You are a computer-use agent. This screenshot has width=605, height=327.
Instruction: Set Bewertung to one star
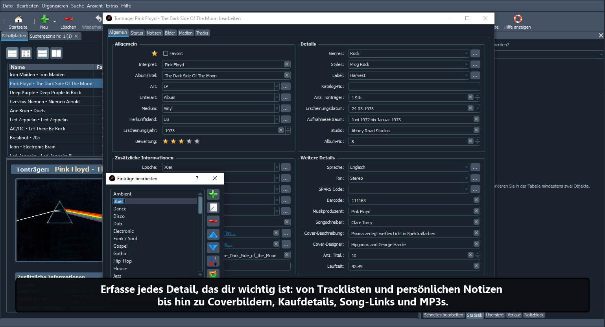[x=166, y=141]
